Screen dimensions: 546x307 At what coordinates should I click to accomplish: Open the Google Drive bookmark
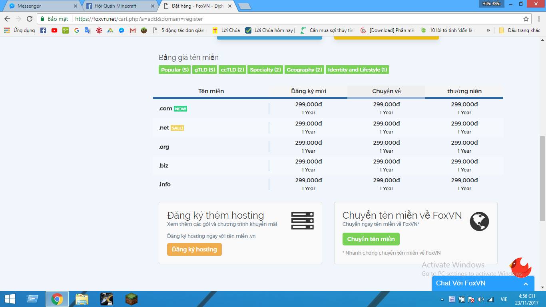[110, 30]
